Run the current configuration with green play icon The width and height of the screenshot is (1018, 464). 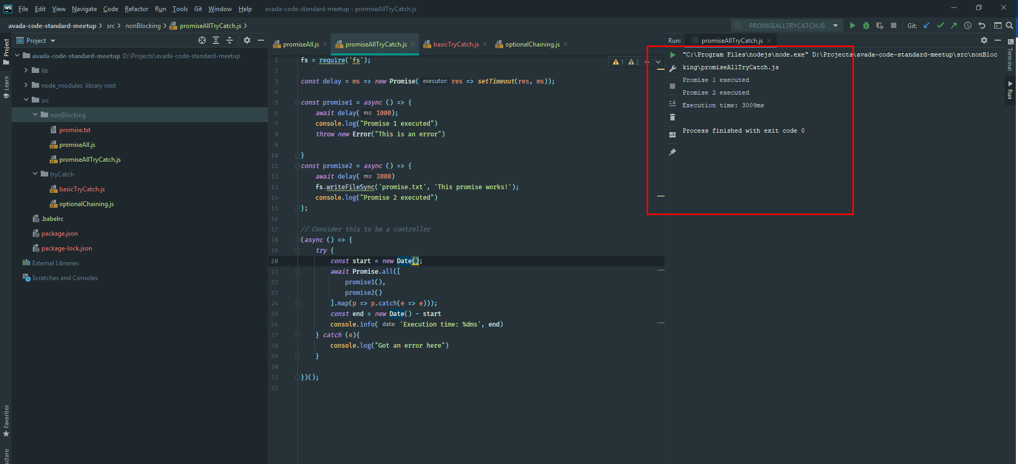[852, 25]
